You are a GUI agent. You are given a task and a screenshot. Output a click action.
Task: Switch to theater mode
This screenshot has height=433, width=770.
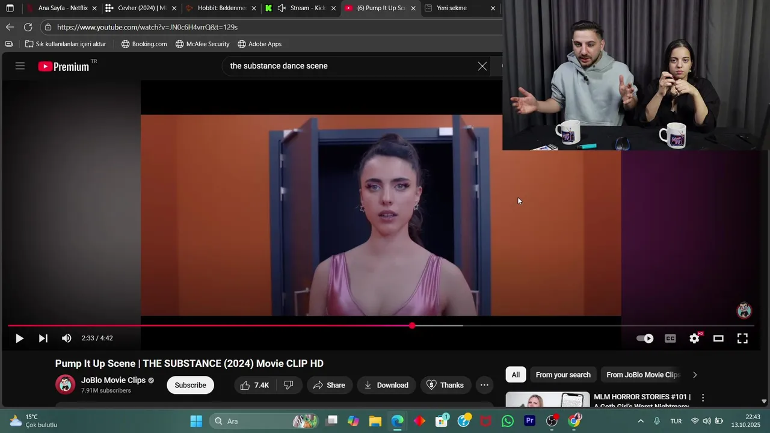click(x=718, y=339)
